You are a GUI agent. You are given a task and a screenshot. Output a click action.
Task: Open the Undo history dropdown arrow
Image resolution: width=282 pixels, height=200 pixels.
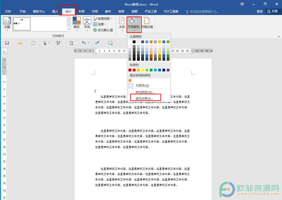click(x=88, y=43)
